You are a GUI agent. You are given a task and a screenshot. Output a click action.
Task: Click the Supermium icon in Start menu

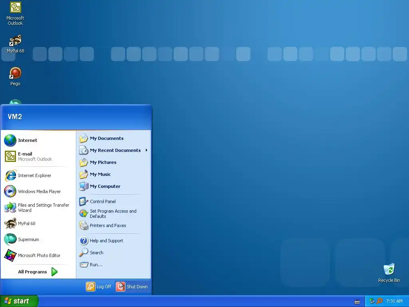click(10, 239)
